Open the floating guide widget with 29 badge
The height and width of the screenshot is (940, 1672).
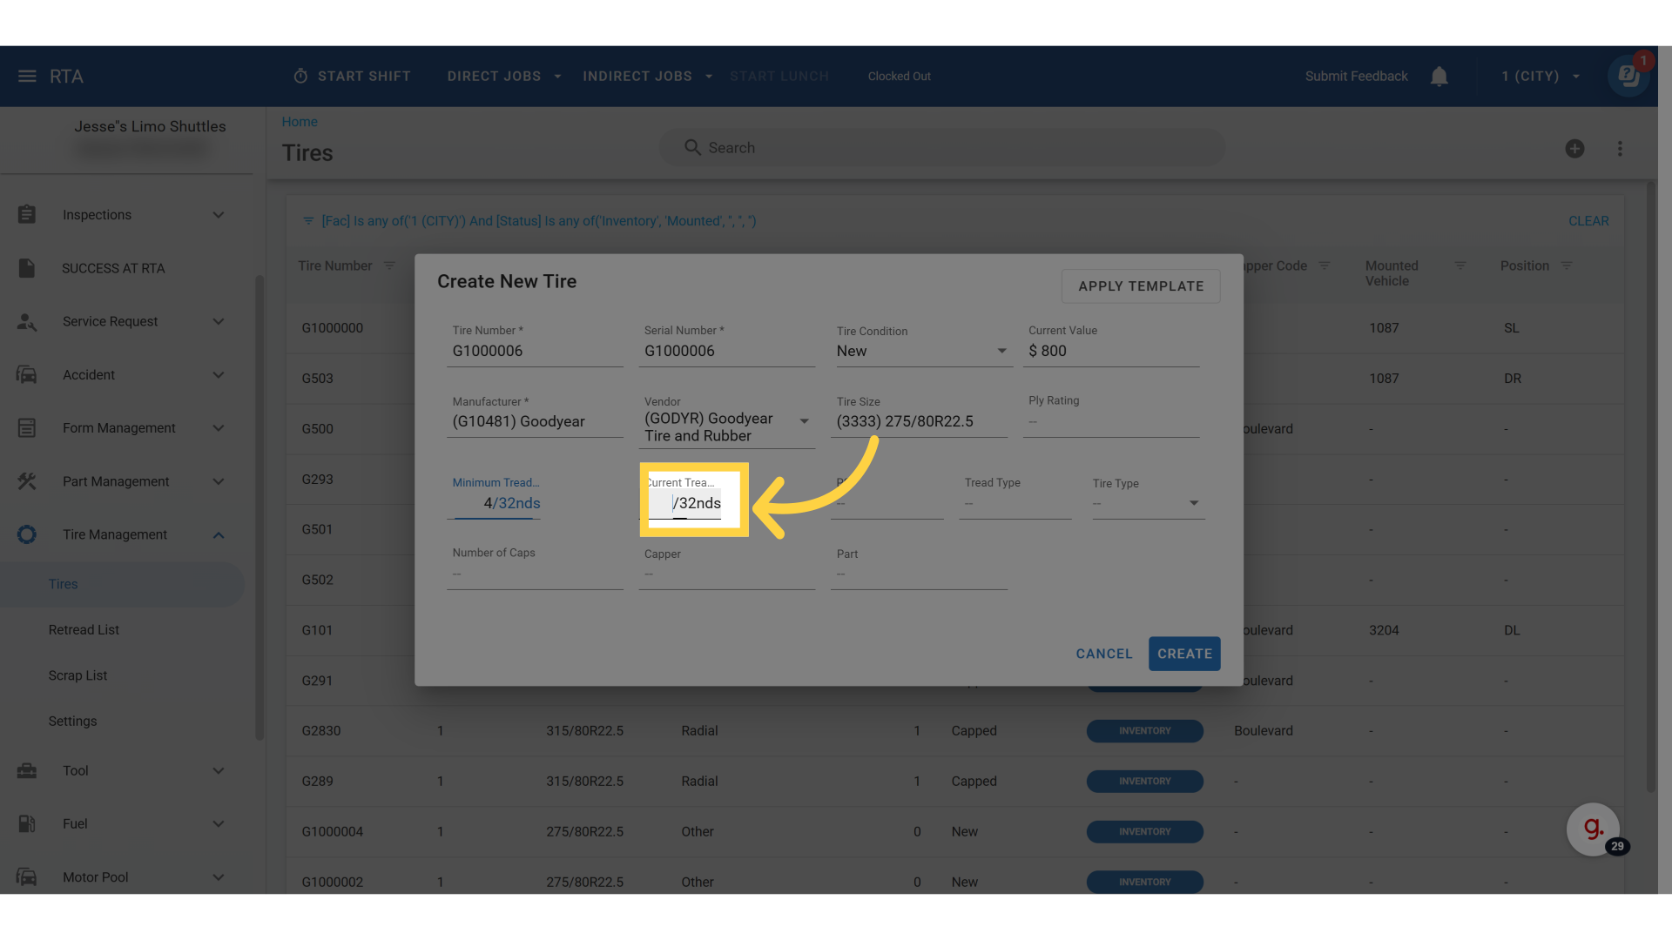click(x=1593, y=829)
